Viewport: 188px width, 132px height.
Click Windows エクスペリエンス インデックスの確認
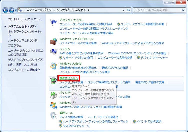point(137,53)
